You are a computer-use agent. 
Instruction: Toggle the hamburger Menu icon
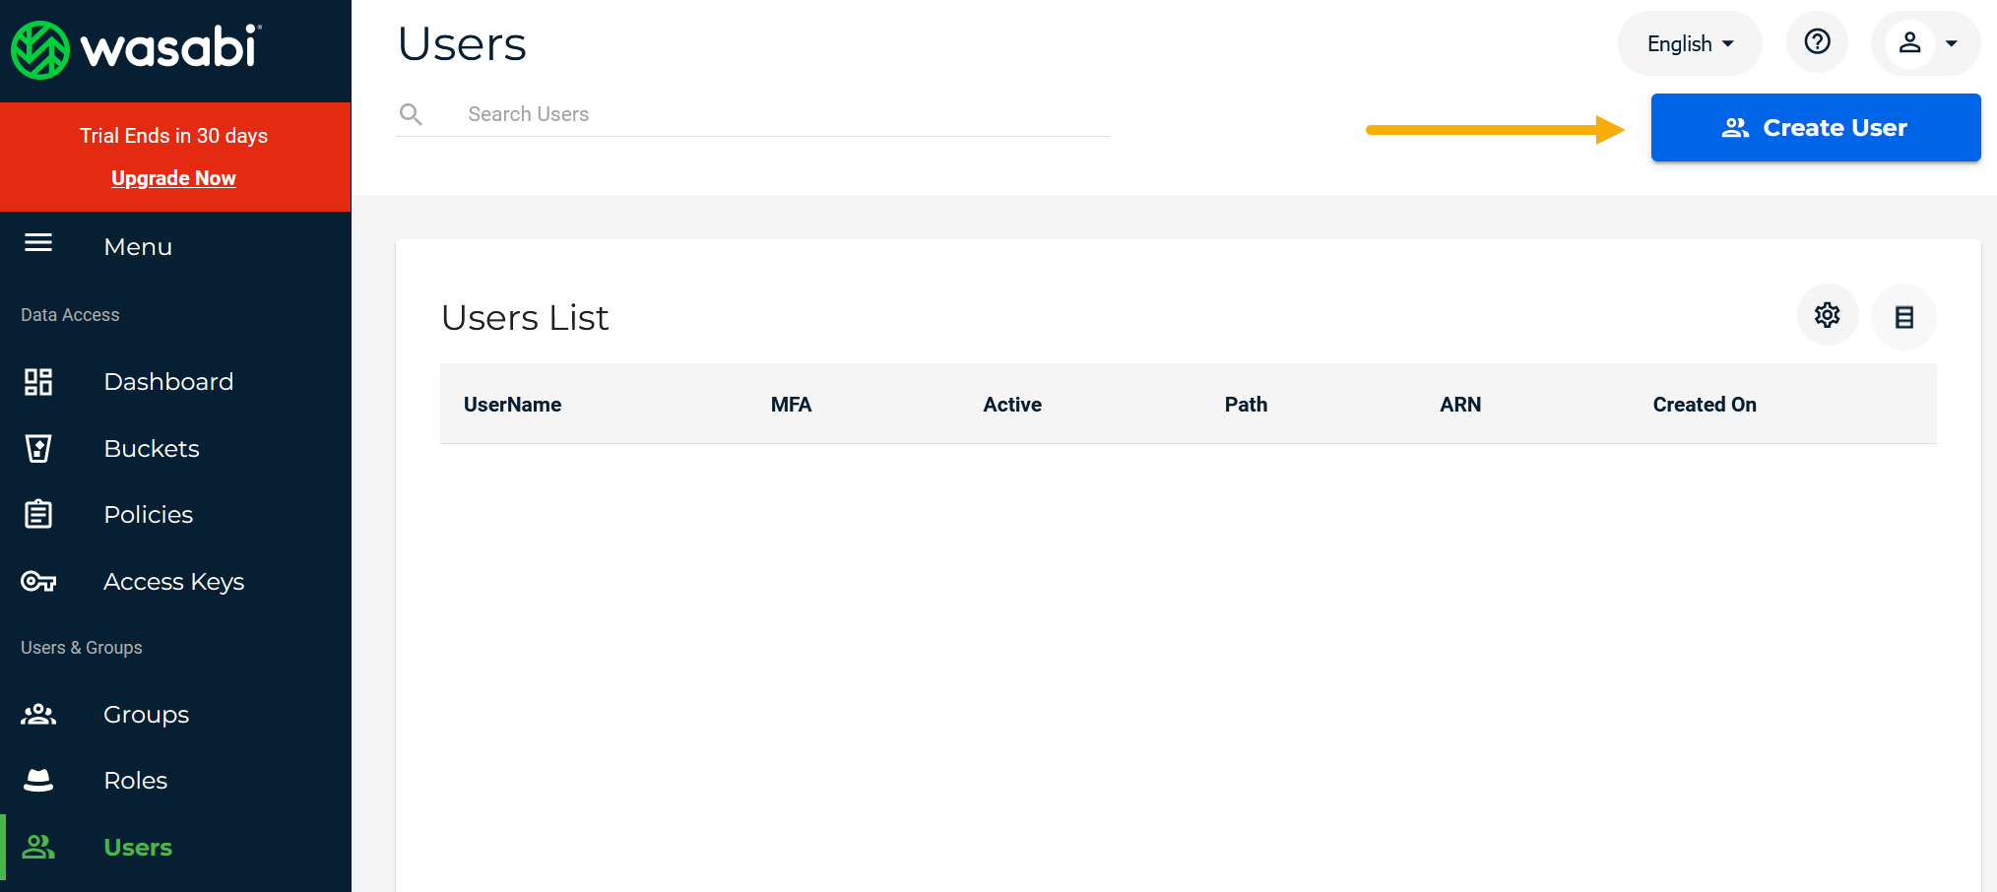(38, 243)
